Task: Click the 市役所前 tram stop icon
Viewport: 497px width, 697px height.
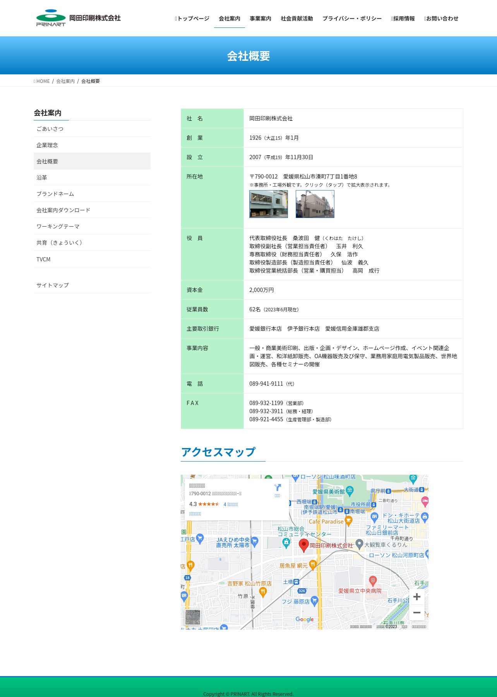Action: (374, 505)
